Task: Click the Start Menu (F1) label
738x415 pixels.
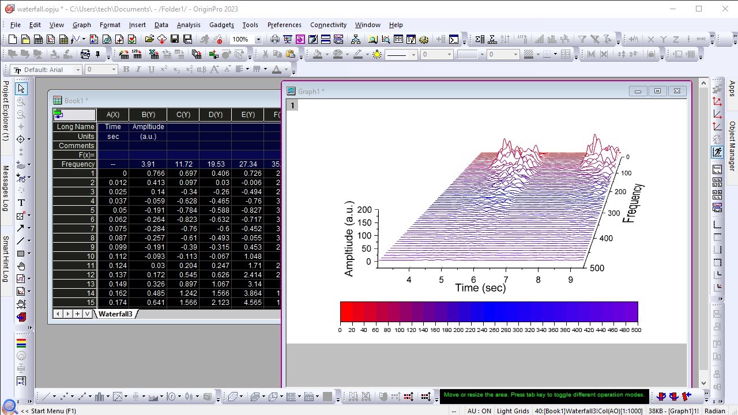Action: (x=49, y=411)
